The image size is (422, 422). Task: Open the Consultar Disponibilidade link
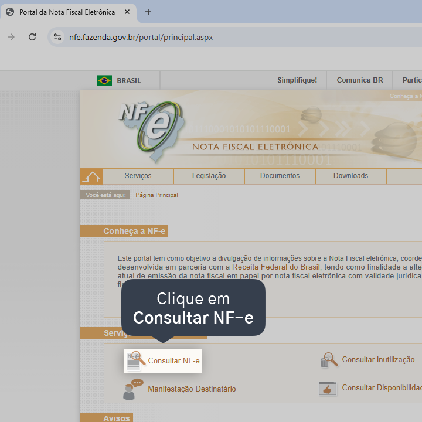point(382,387)
